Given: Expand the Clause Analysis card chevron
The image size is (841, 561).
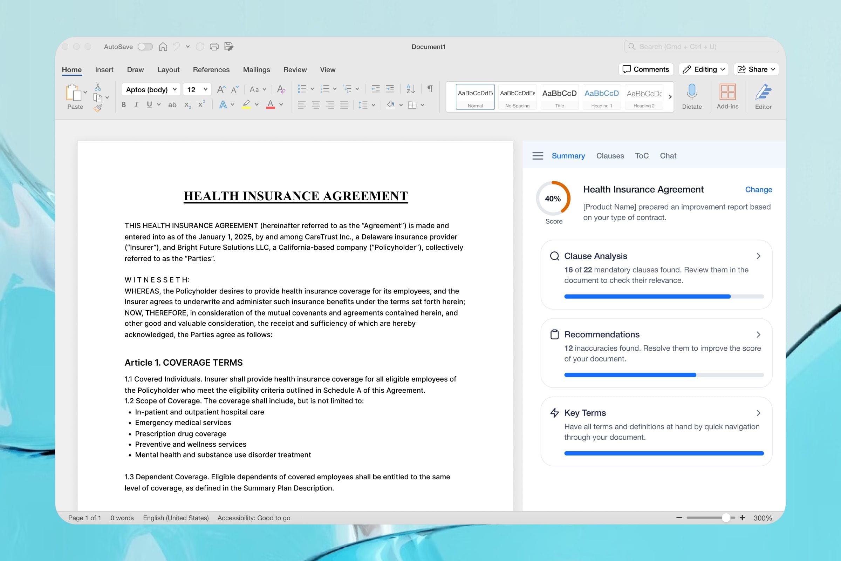Looking at the screenshot, I should click(758, 256).
